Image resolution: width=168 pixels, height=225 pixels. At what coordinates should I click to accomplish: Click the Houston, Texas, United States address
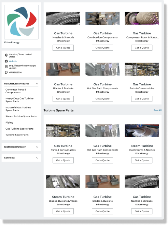20,56
